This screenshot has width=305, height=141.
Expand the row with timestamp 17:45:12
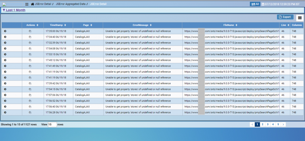coord(5,60)
